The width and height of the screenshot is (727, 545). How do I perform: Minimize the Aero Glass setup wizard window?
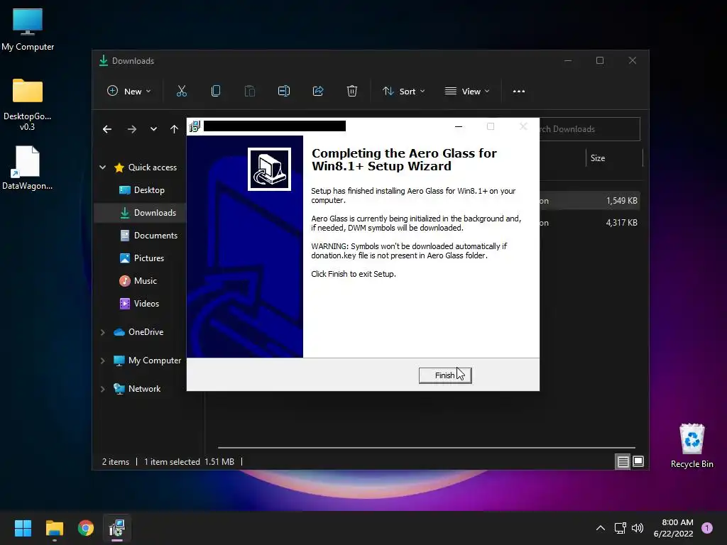(x=459, y=126)
